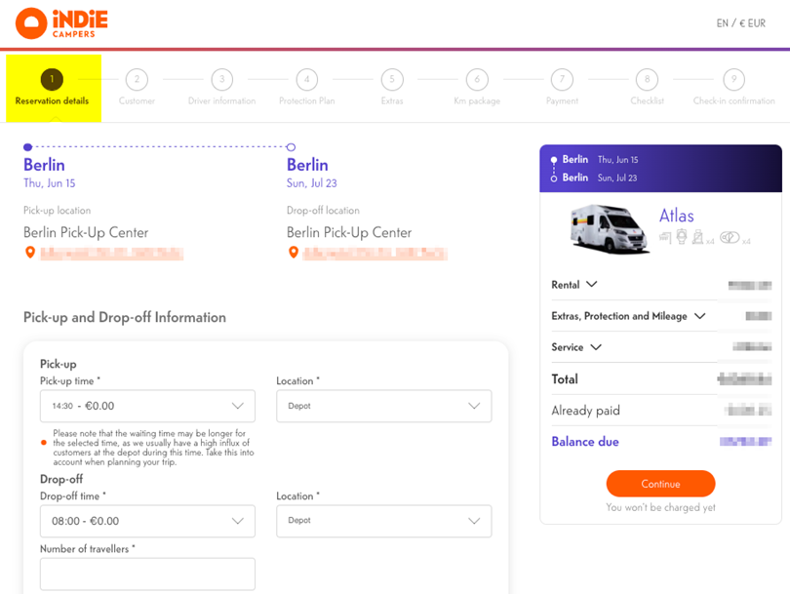The height and width of the screenshot is (594, 790).
Task: Open the Drop-off time dropdown
Action: pyautogui.click(x=147, y=521)
